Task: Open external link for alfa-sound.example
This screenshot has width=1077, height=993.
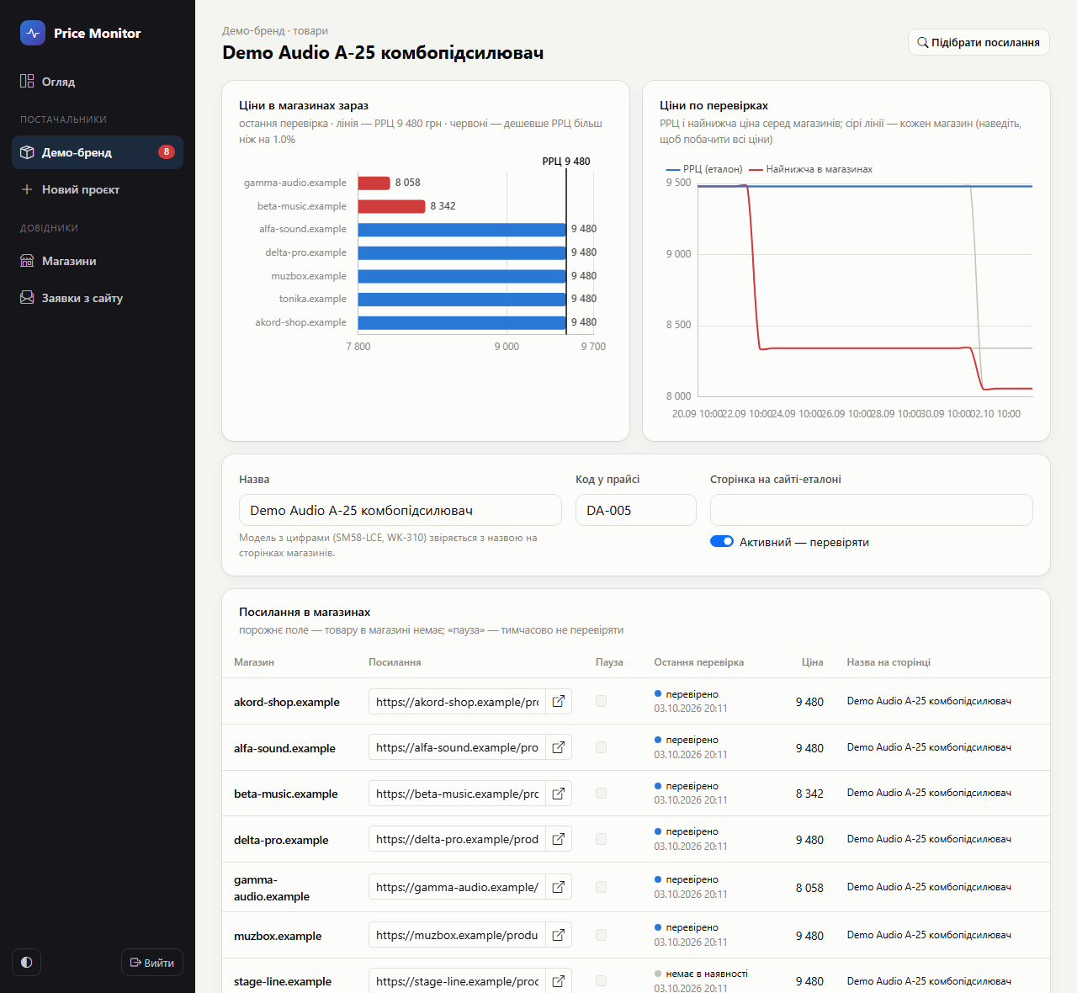Action: point(559,747)
